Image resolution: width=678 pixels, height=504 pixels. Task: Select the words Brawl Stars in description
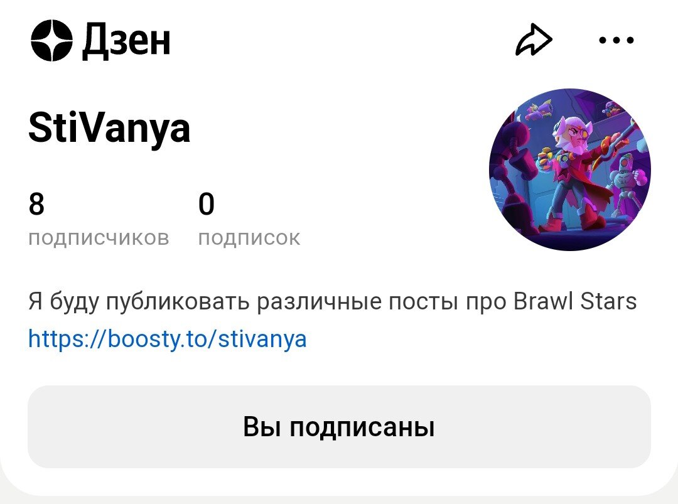pyautogui.click(x=575, y=301)
